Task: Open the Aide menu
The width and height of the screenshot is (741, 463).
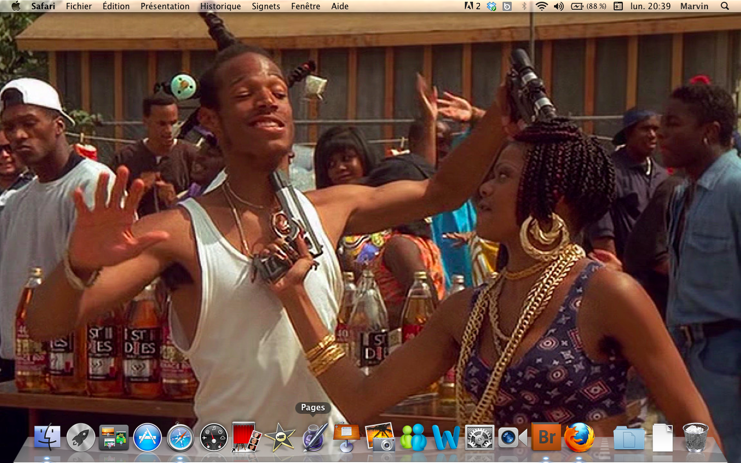Action: (340, 6)
